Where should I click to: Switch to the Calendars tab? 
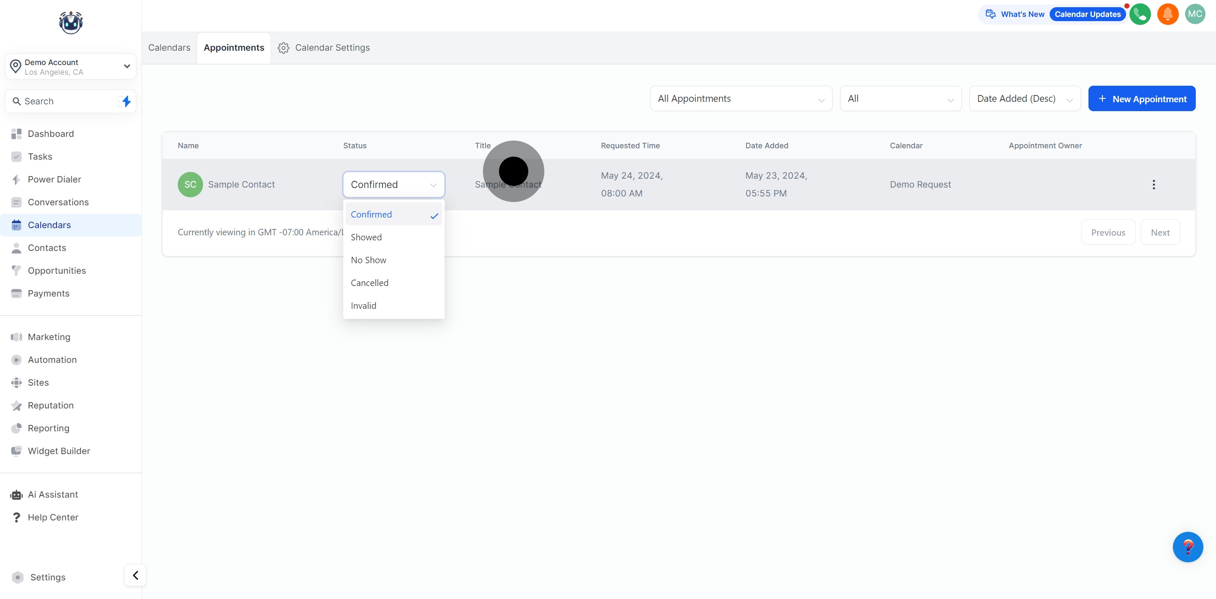click(x=169, y=48)
